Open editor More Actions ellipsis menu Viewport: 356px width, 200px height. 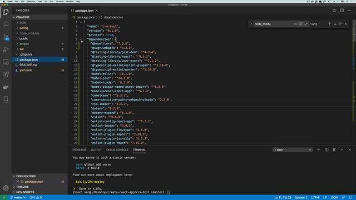point(350,11)
